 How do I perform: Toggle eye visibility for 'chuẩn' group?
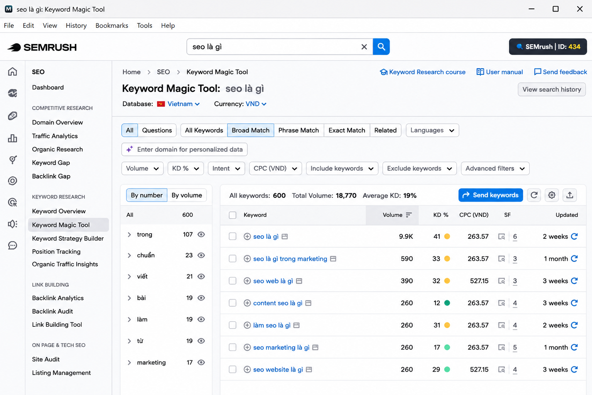[x=201, y=255]
